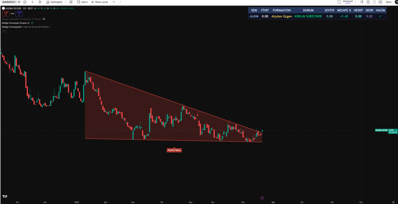Click the İşlem trade button

pos(389,2)
